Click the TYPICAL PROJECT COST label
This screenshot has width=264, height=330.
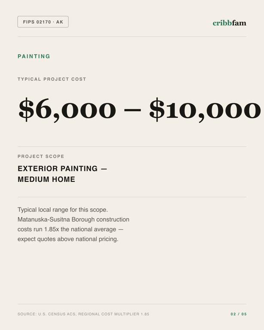[x=52, y=79]
